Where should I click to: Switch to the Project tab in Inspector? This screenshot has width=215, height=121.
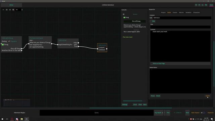163,12
